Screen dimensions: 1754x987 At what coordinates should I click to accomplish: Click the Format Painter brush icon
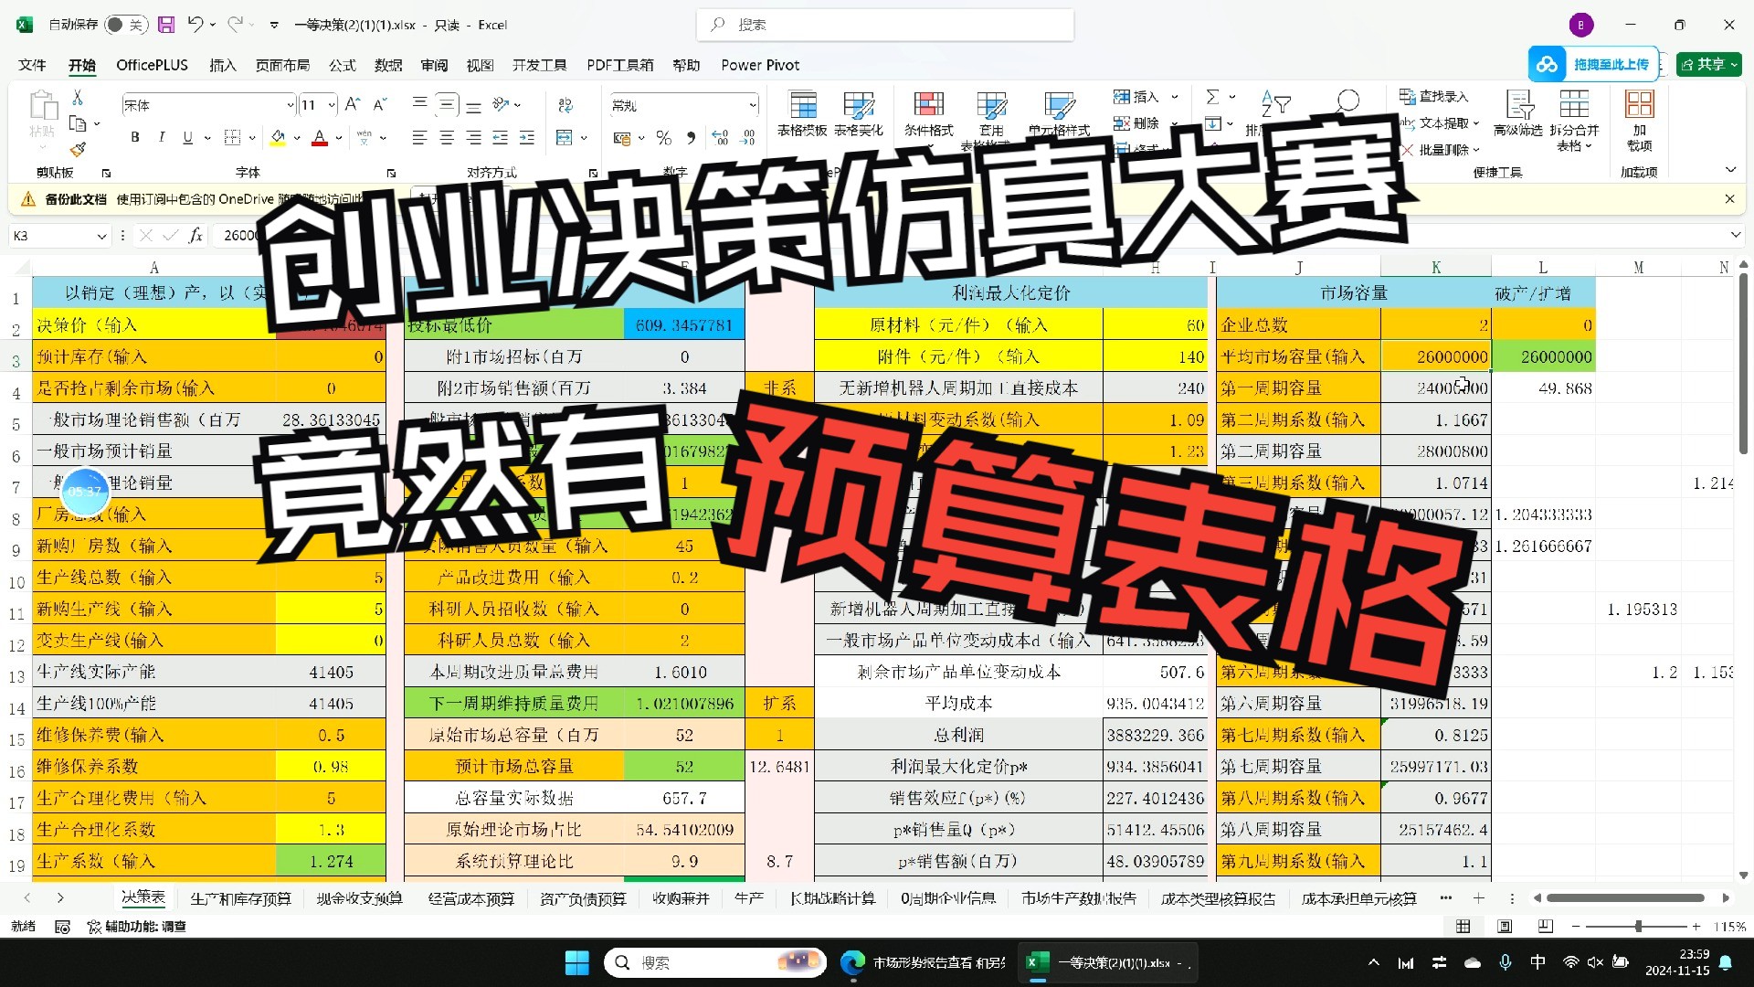[x=78, y=149]
